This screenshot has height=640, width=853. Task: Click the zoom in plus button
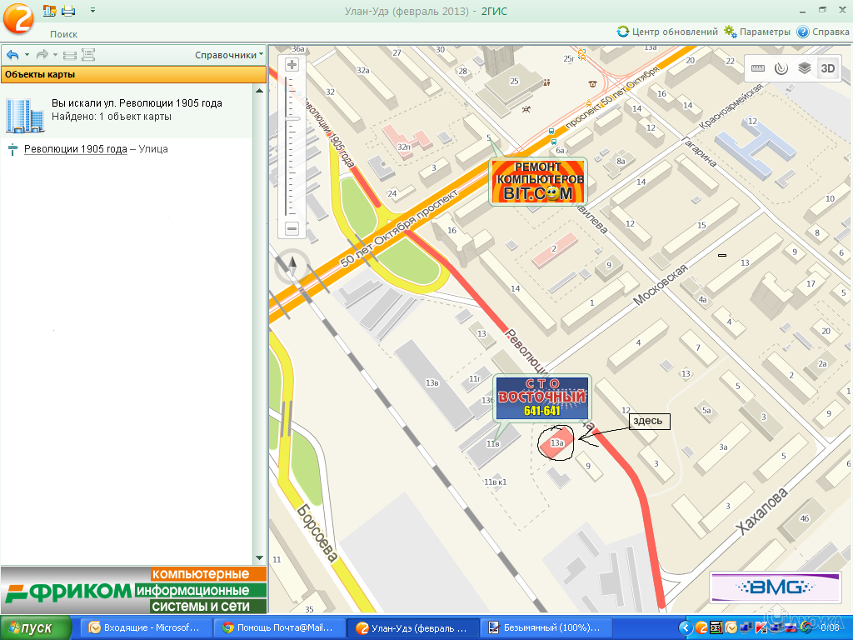[292, 65]
